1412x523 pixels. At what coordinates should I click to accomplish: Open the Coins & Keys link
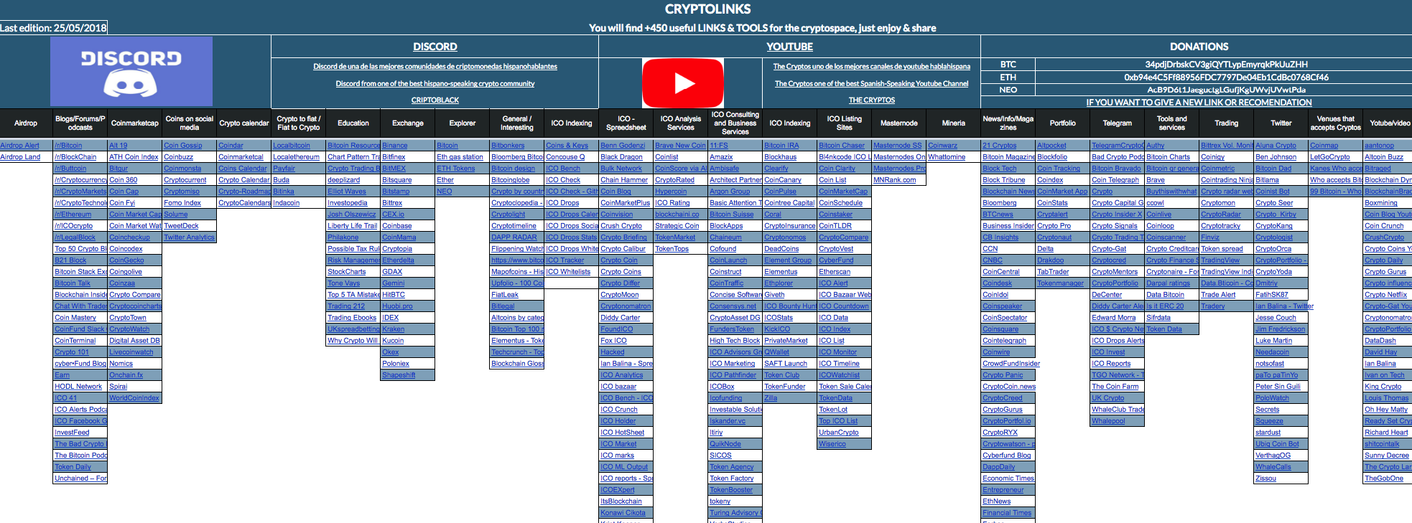click(567, 146)
